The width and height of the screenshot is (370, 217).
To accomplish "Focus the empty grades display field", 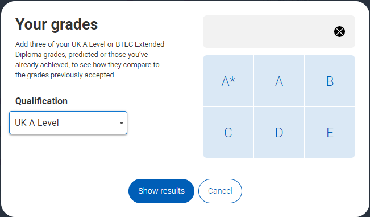I will pyautogui.click(x=279, y=32).
